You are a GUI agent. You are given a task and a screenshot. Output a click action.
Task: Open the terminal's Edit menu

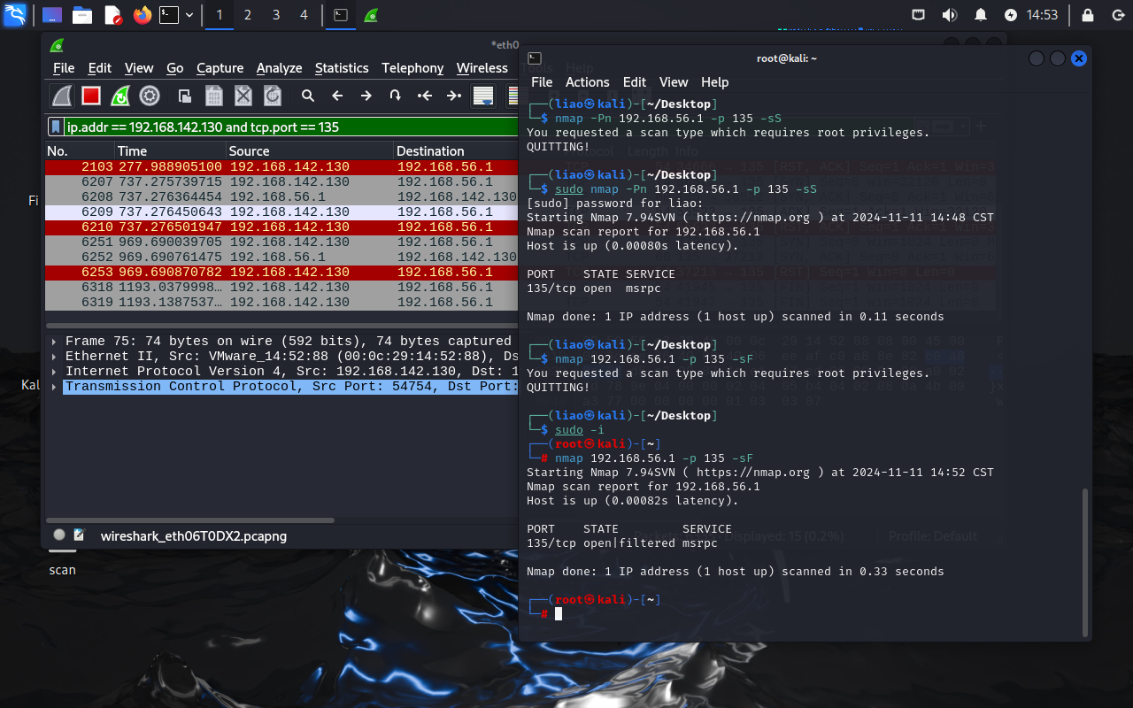(635, 82)
